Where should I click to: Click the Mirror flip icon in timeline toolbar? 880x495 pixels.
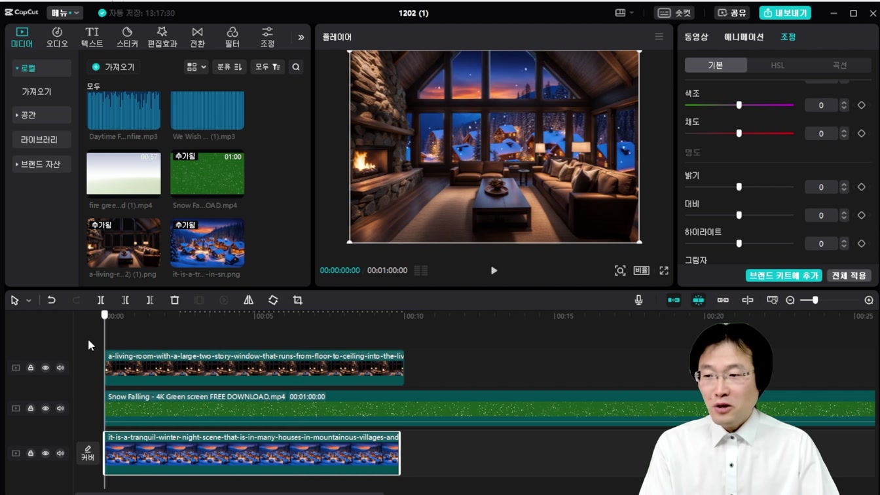[248, 300]
